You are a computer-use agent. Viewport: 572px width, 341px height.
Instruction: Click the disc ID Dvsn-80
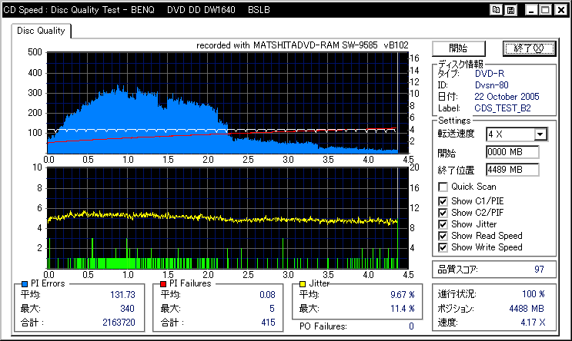(x=491, y=85)
